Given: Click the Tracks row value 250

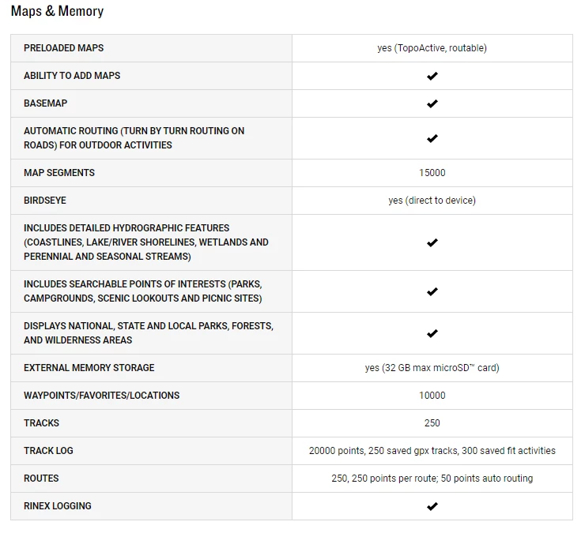Looking at the screenshot, I should [x=432, y=423].
